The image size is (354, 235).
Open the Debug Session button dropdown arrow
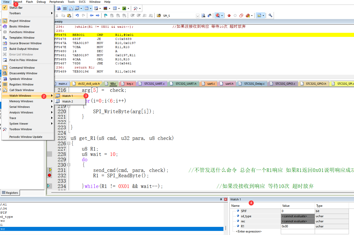click(x=222, y=16)
